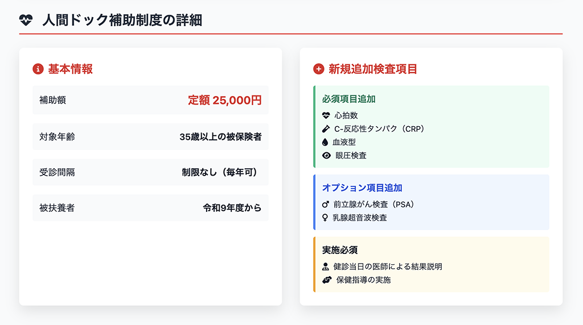Click the handshake icon beside 保健指導の実施
583x325 pixels.
327,280
